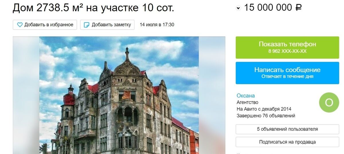Screen dimensions: 344x154
Task: Select the Добавить заметку label
Action: pyautogui.click(x=111, y=25)
